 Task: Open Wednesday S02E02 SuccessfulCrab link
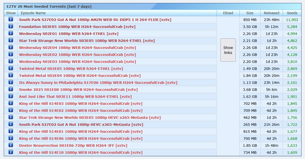(x=77, y=55)
